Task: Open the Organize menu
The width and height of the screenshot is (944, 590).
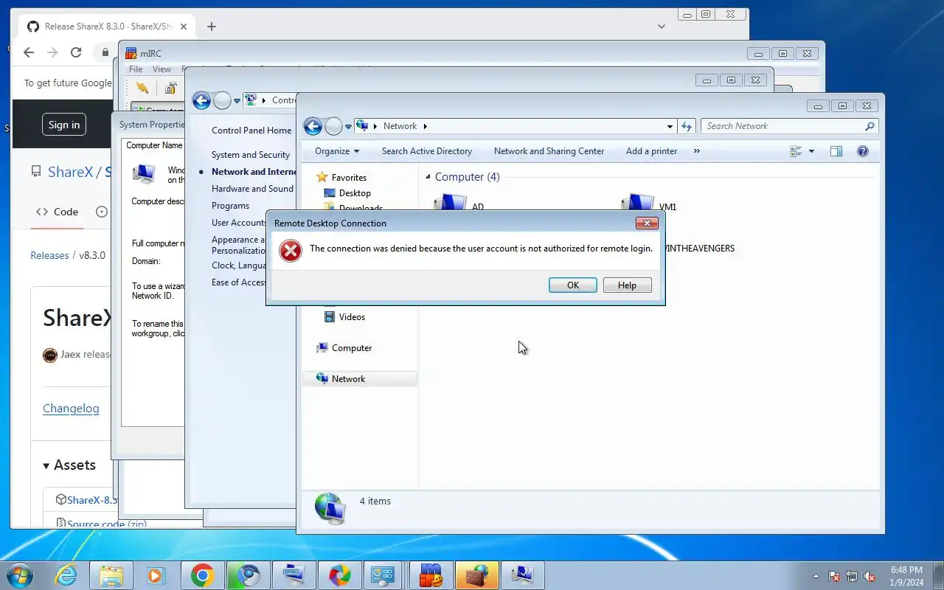Action: click(337, 151)
